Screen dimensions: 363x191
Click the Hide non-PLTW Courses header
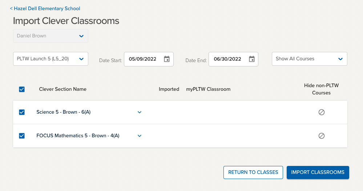[x=321, y=89]
